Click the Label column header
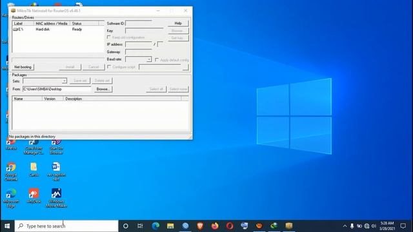The width and height of the screenshot is (413, 232). [23, 24]
